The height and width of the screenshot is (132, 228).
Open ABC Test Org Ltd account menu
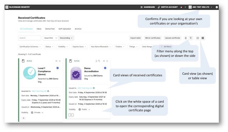(x=200, y=7)
